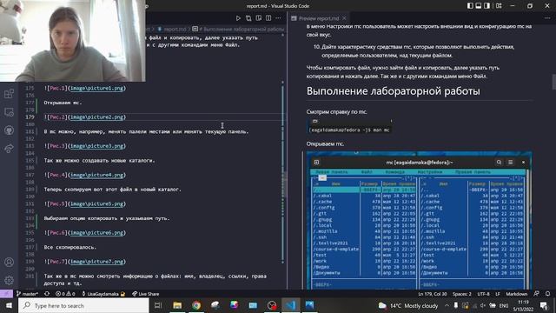Viewport: 556px width, 313px height.
Task: Click the LisaGaydamaka status bar item
Action: tap(103, 294)
